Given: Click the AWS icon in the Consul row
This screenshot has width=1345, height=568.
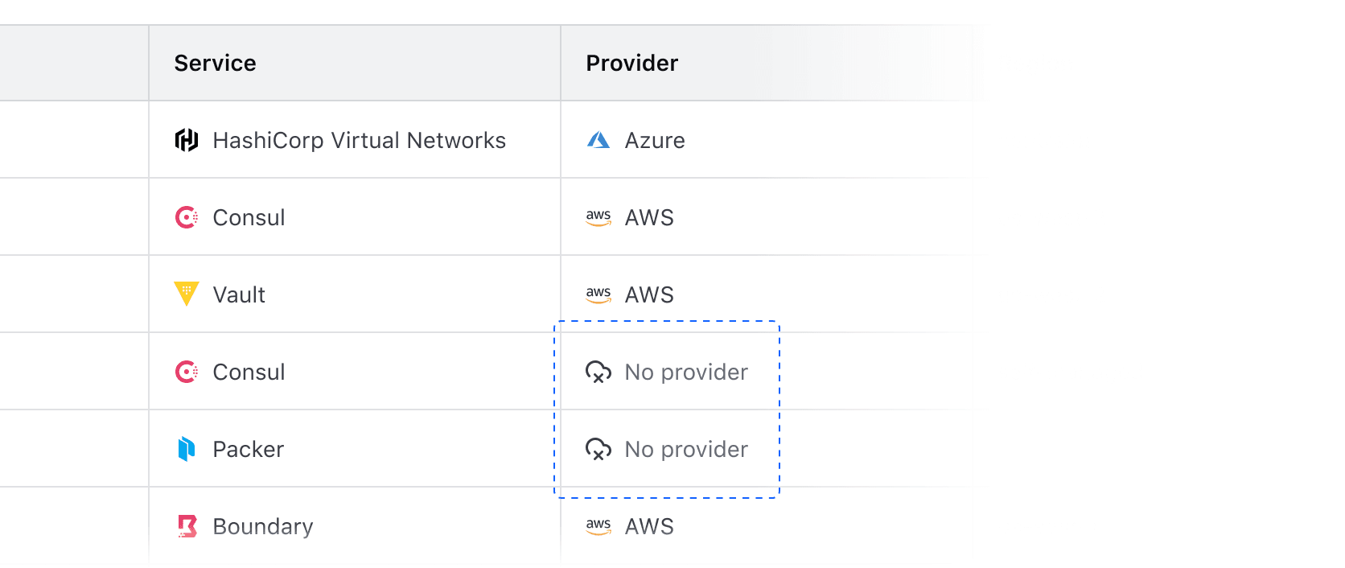Looking at the screenshot, I should tap(598, 216).
